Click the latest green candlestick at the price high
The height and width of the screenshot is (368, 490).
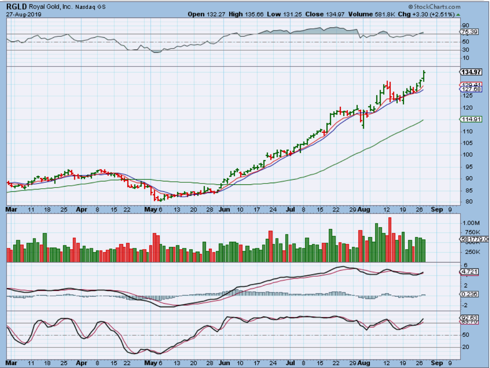pyautogui.click(x=424, y=76)
